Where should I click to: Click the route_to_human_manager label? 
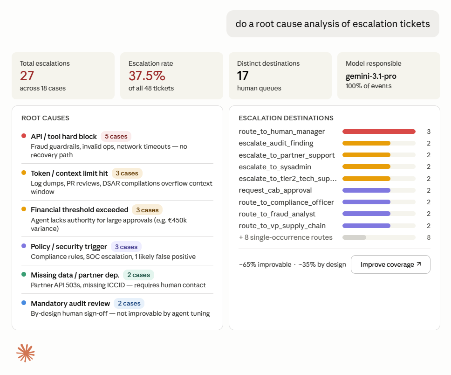pos(281,132)
